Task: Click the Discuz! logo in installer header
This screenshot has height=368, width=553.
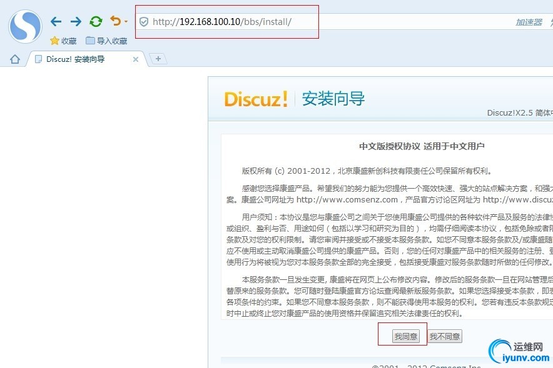Action: coord(256,99)
